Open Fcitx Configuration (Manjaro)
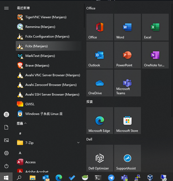The height and width of the screenshot is (181, 173). [48, 36]
